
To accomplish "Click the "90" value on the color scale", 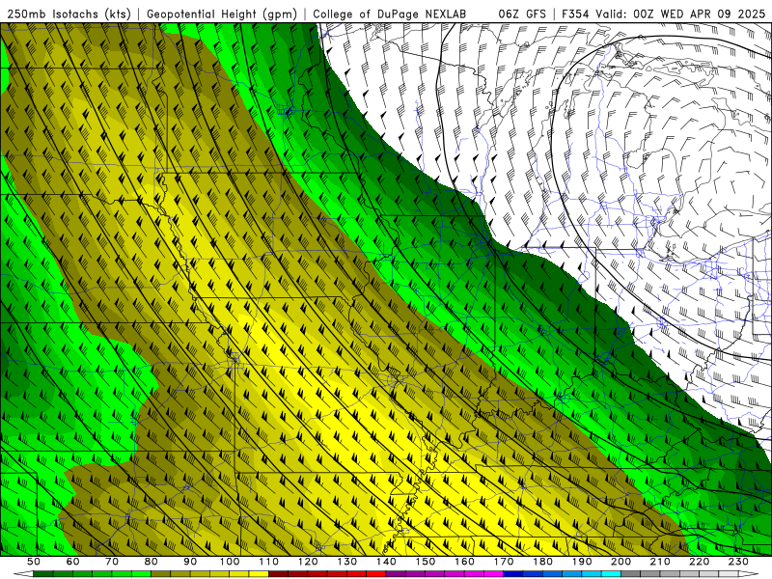I will pos(190,562).
